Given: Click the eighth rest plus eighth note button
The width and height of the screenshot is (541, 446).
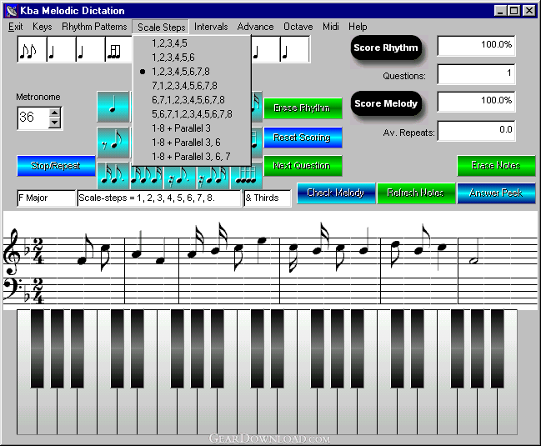Looking at the screenshot, I should tap(113, 143).
